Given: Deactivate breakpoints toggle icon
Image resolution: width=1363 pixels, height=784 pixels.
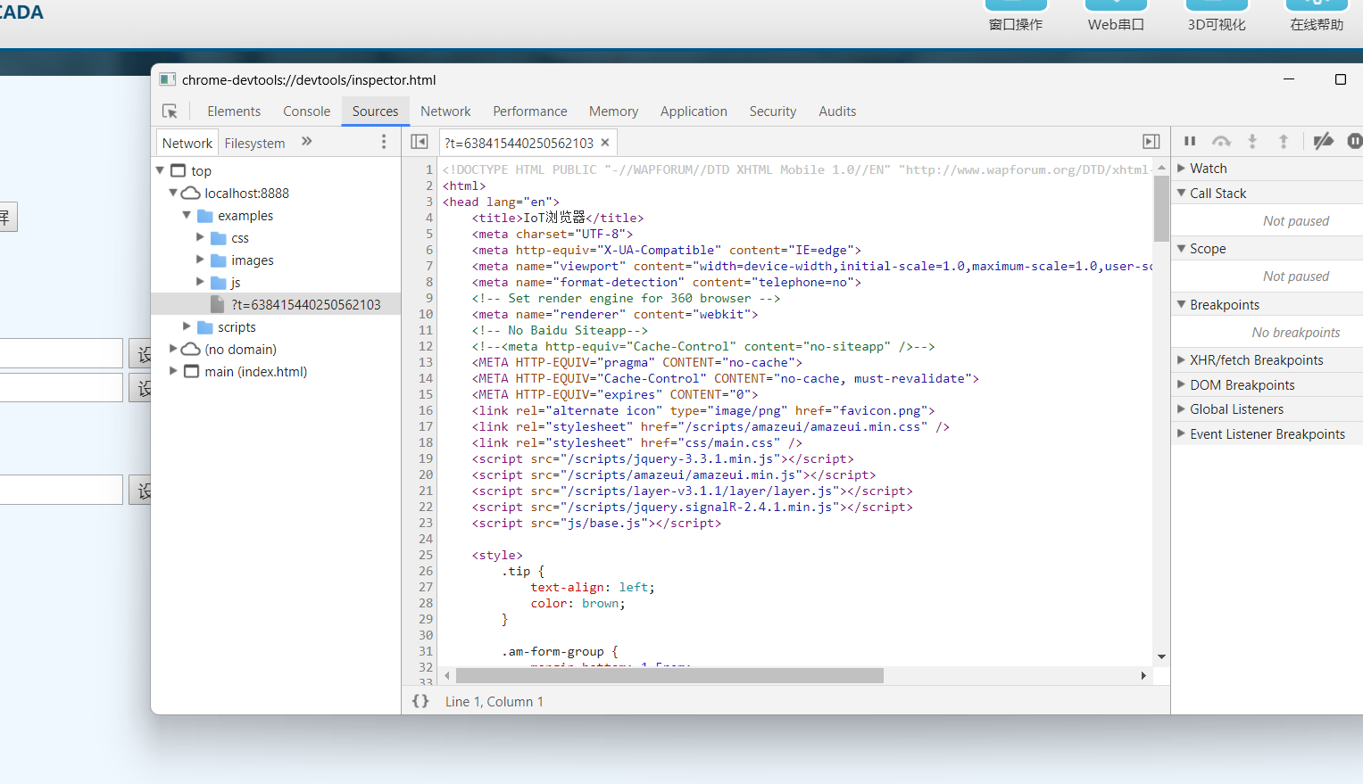Looking at the screenshot, I should click(1324, 141).
